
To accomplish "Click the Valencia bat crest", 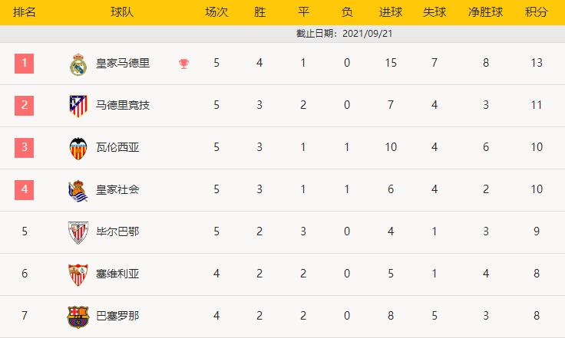I will 78,148.
